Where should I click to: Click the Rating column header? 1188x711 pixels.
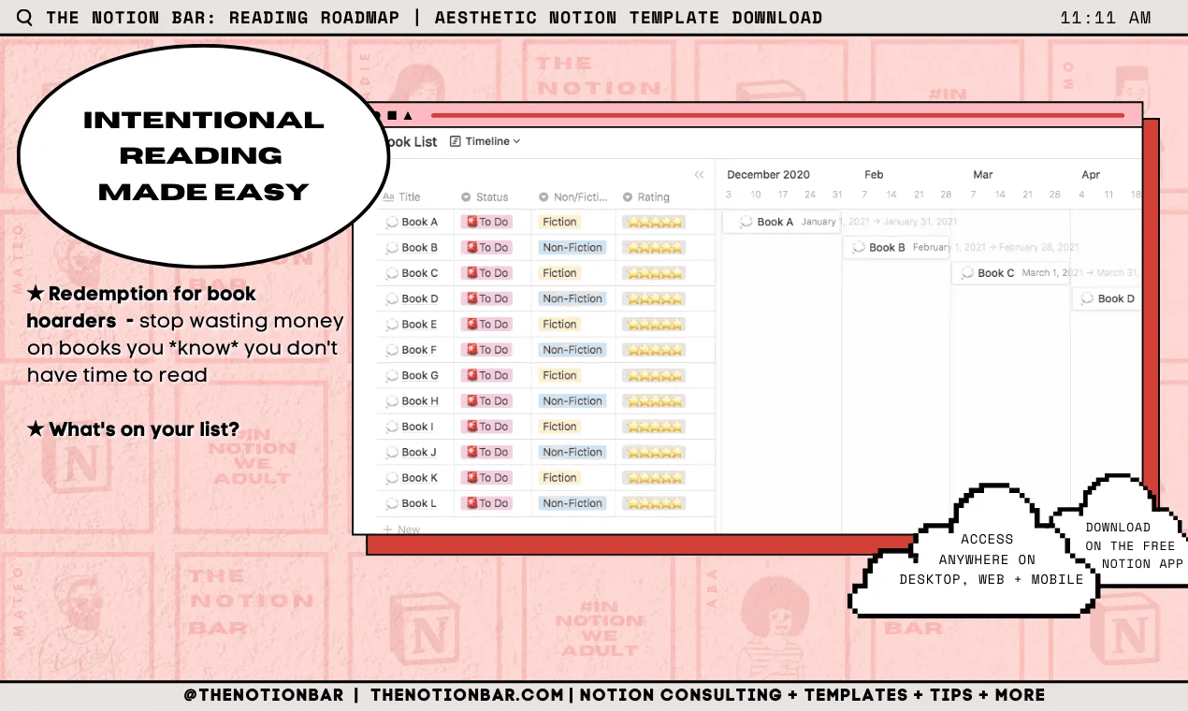[x=646, y=197]
